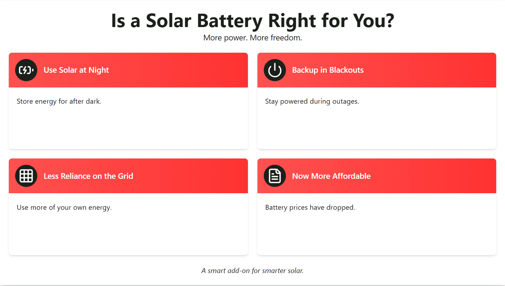505x286 pixels.
Task: Open the Backup in Blackouts header
Action: pyautogui.click(x=328, y=70)
